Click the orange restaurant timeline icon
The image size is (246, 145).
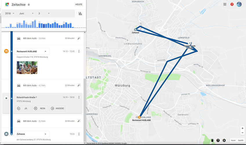point(6,51)
